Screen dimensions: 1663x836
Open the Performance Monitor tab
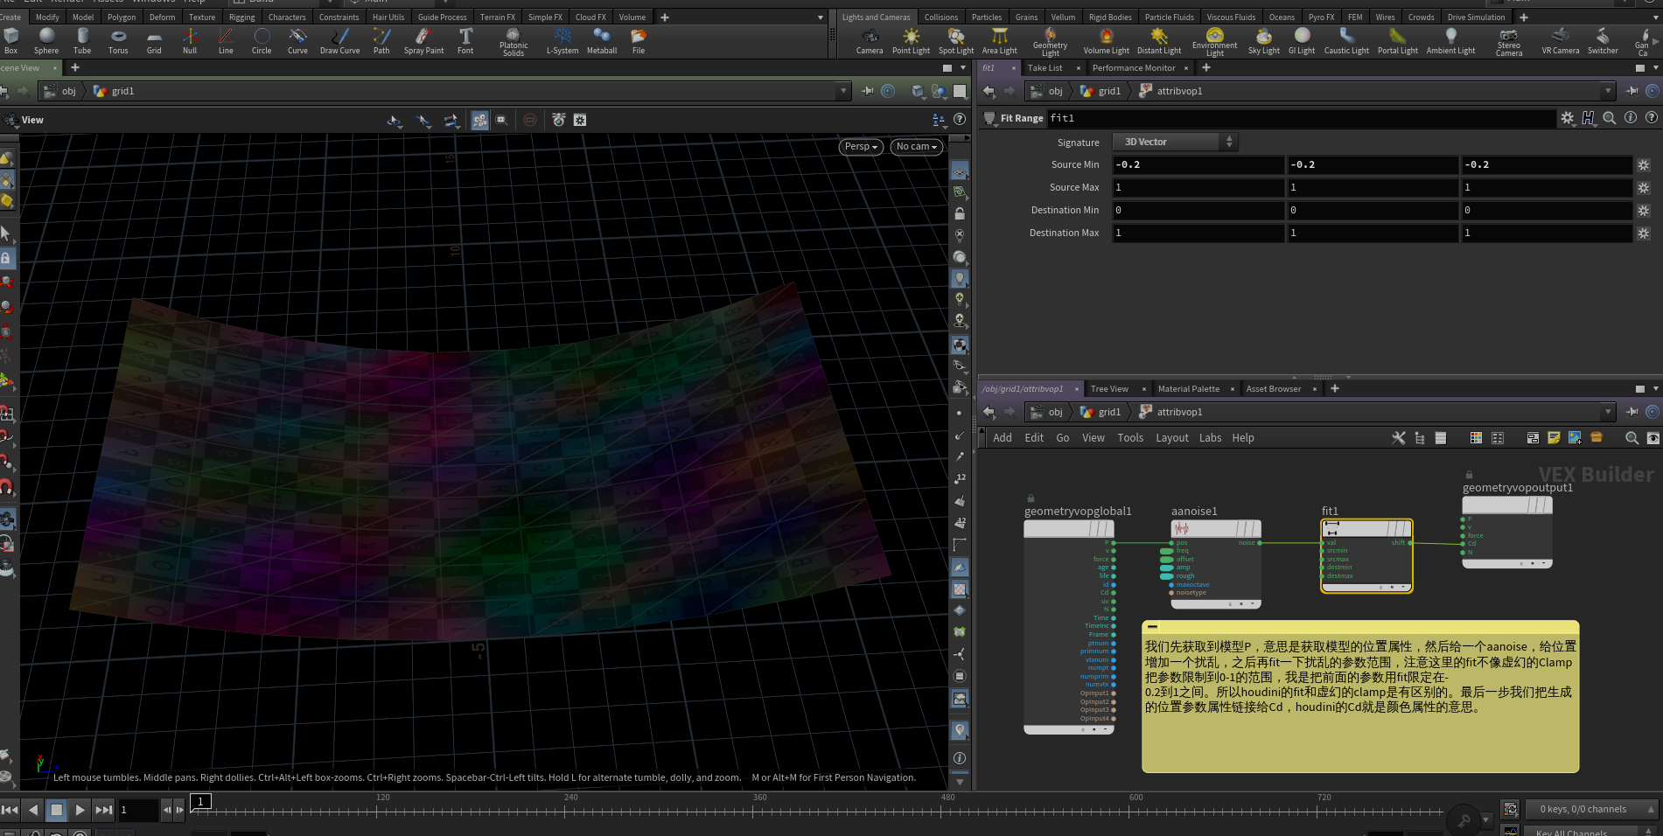(1133, 68)
